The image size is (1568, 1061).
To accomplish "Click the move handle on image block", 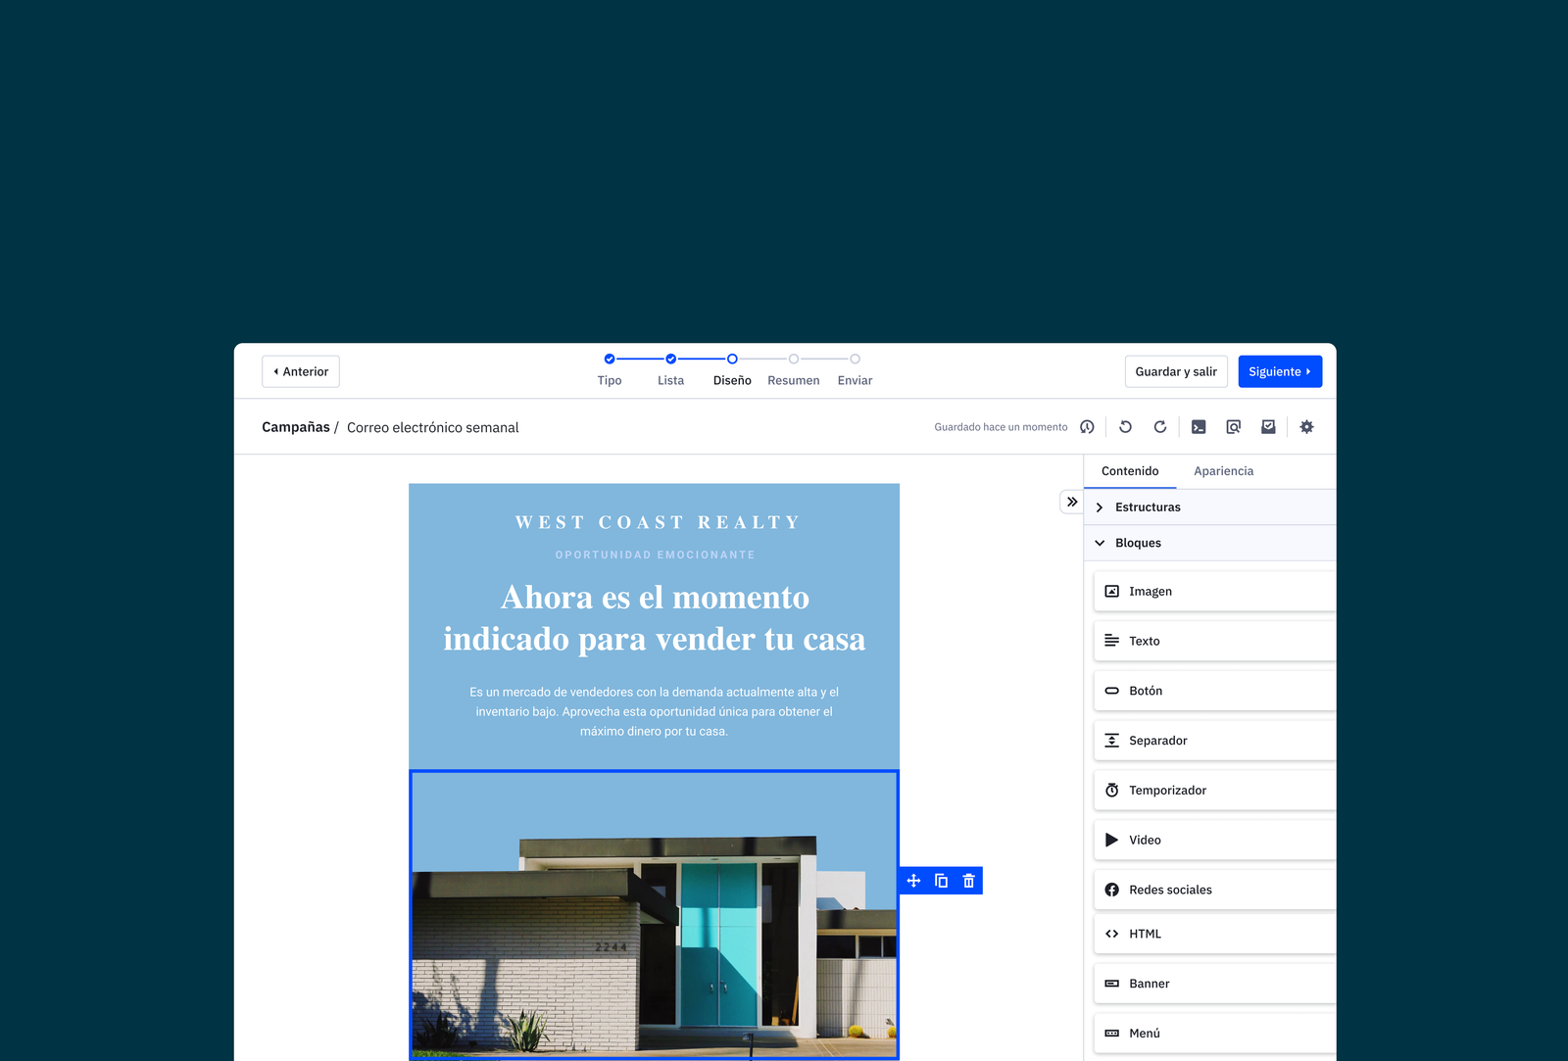I will [913, 881].
